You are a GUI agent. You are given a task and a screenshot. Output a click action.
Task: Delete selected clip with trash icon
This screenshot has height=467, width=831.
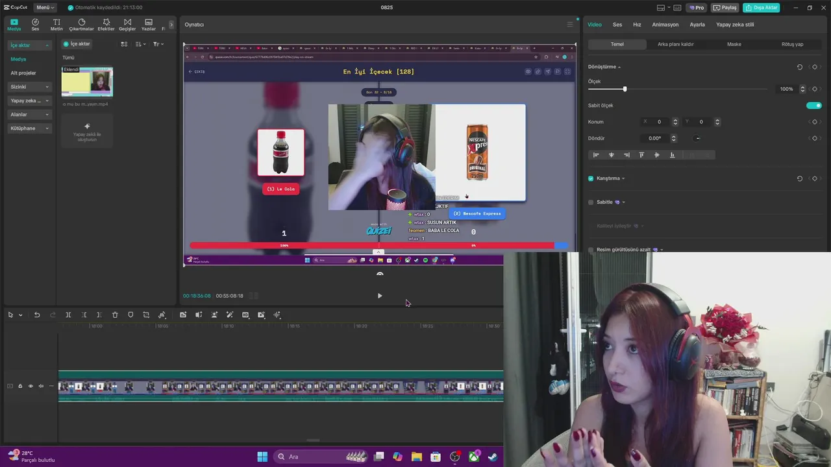(115, 315)
